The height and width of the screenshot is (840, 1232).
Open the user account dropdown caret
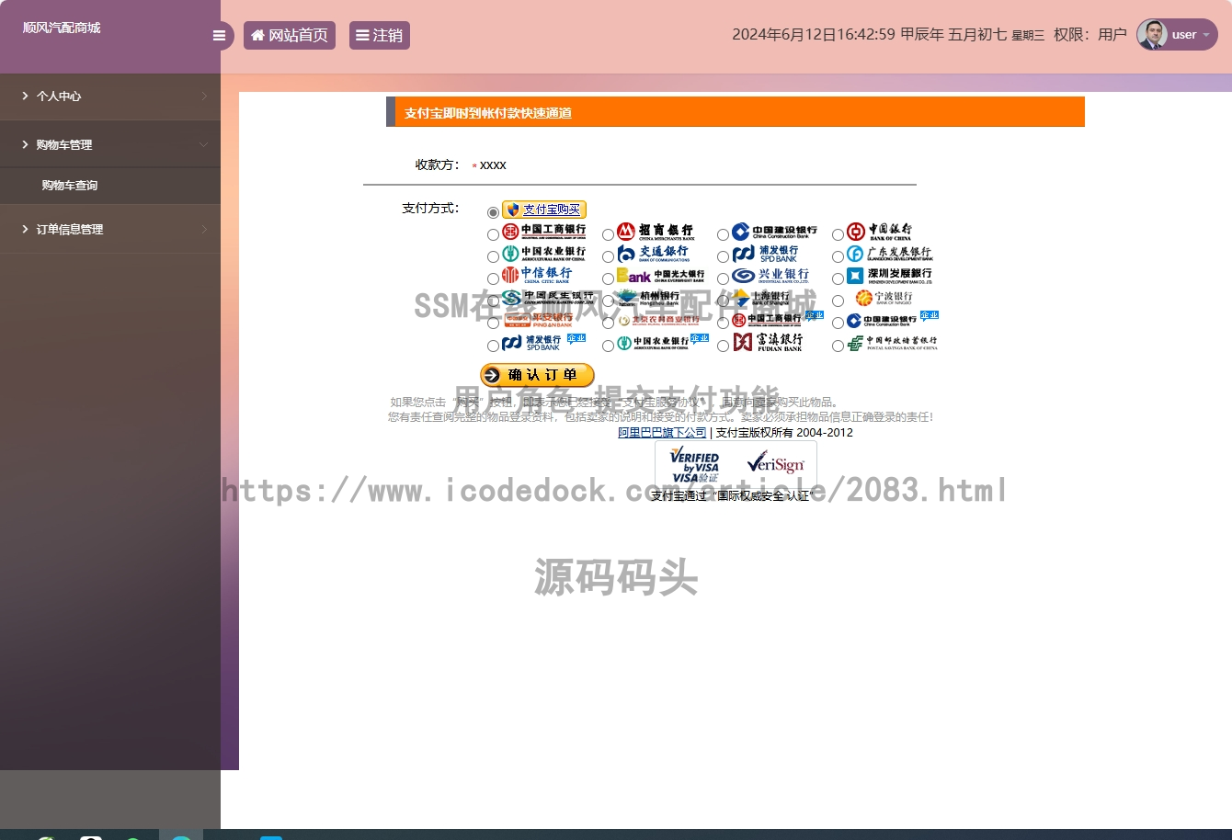pyautogui.click(x=1206, y=35)
